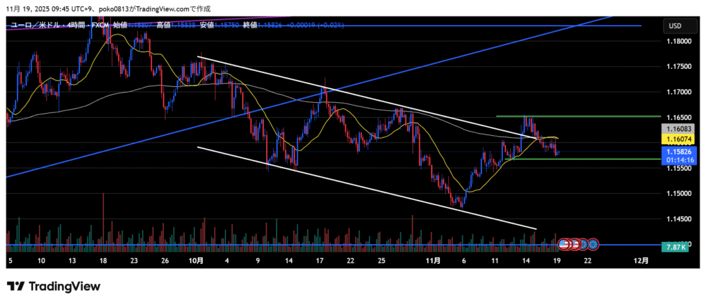
Task: Click the 1.18000 price scale label
Action: tap(678, 41)
